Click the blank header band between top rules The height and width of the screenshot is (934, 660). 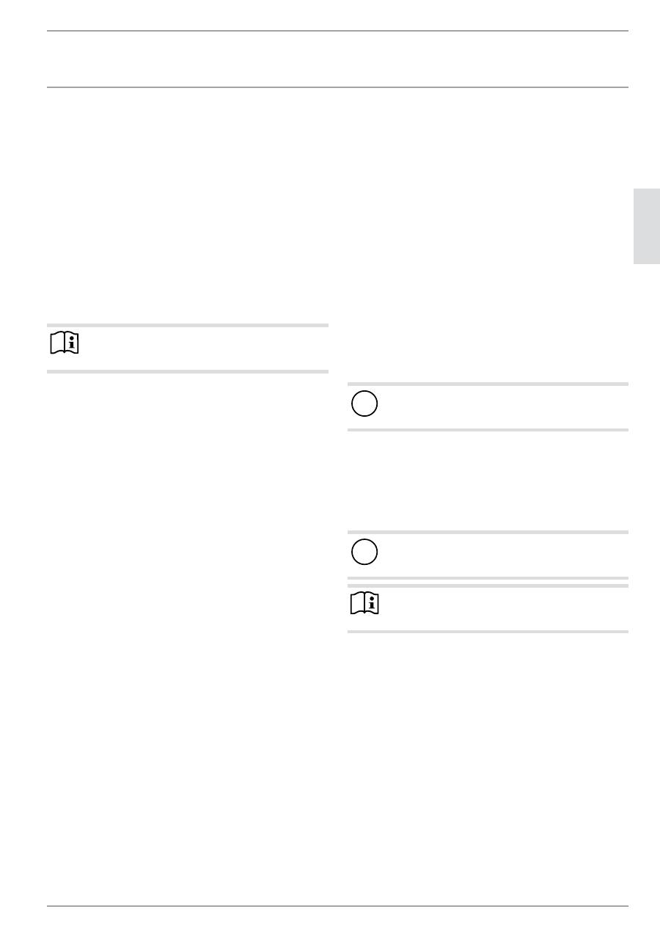click(337, 59)
